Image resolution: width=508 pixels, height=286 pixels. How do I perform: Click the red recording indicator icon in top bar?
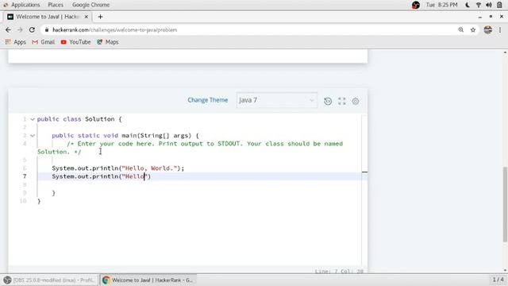[x=416, y=5]
